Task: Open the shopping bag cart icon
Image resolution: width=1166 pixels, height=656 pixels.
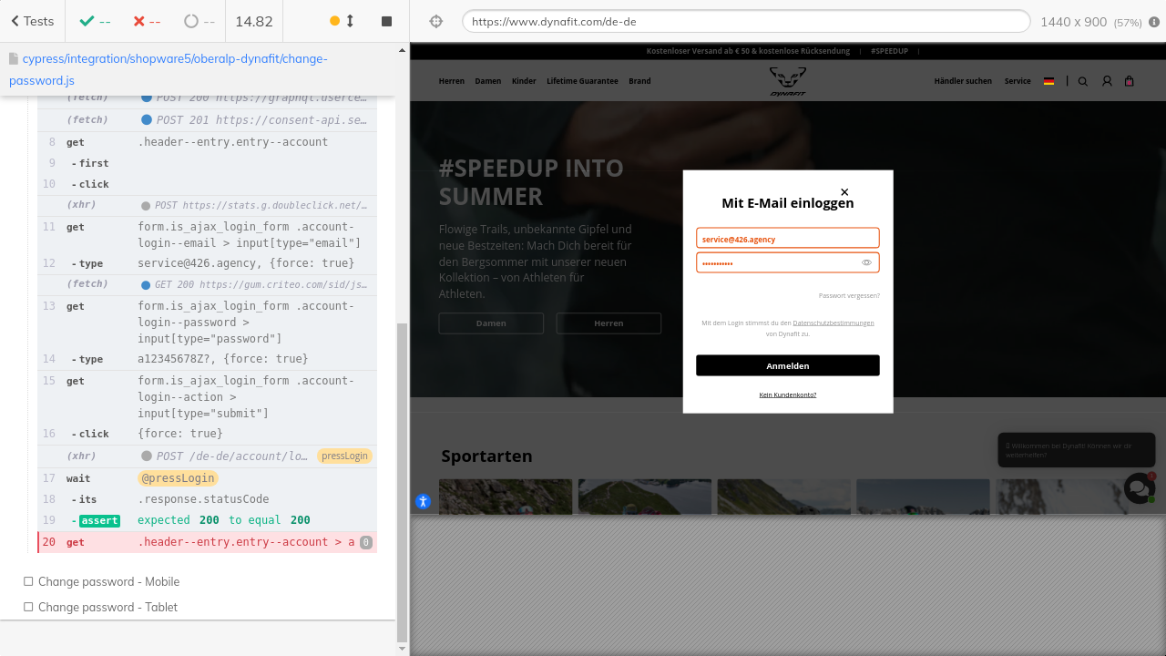Action: (x=1130, y=81)
